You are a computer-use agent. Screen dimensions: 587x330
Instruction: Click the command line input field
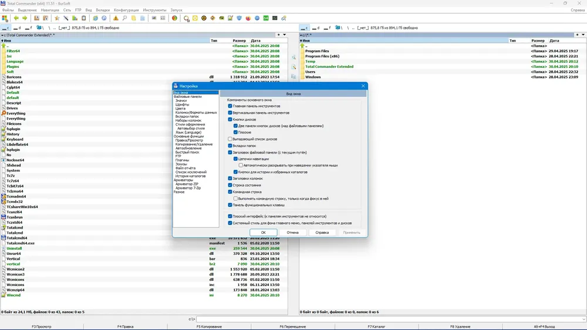[389, 319]
